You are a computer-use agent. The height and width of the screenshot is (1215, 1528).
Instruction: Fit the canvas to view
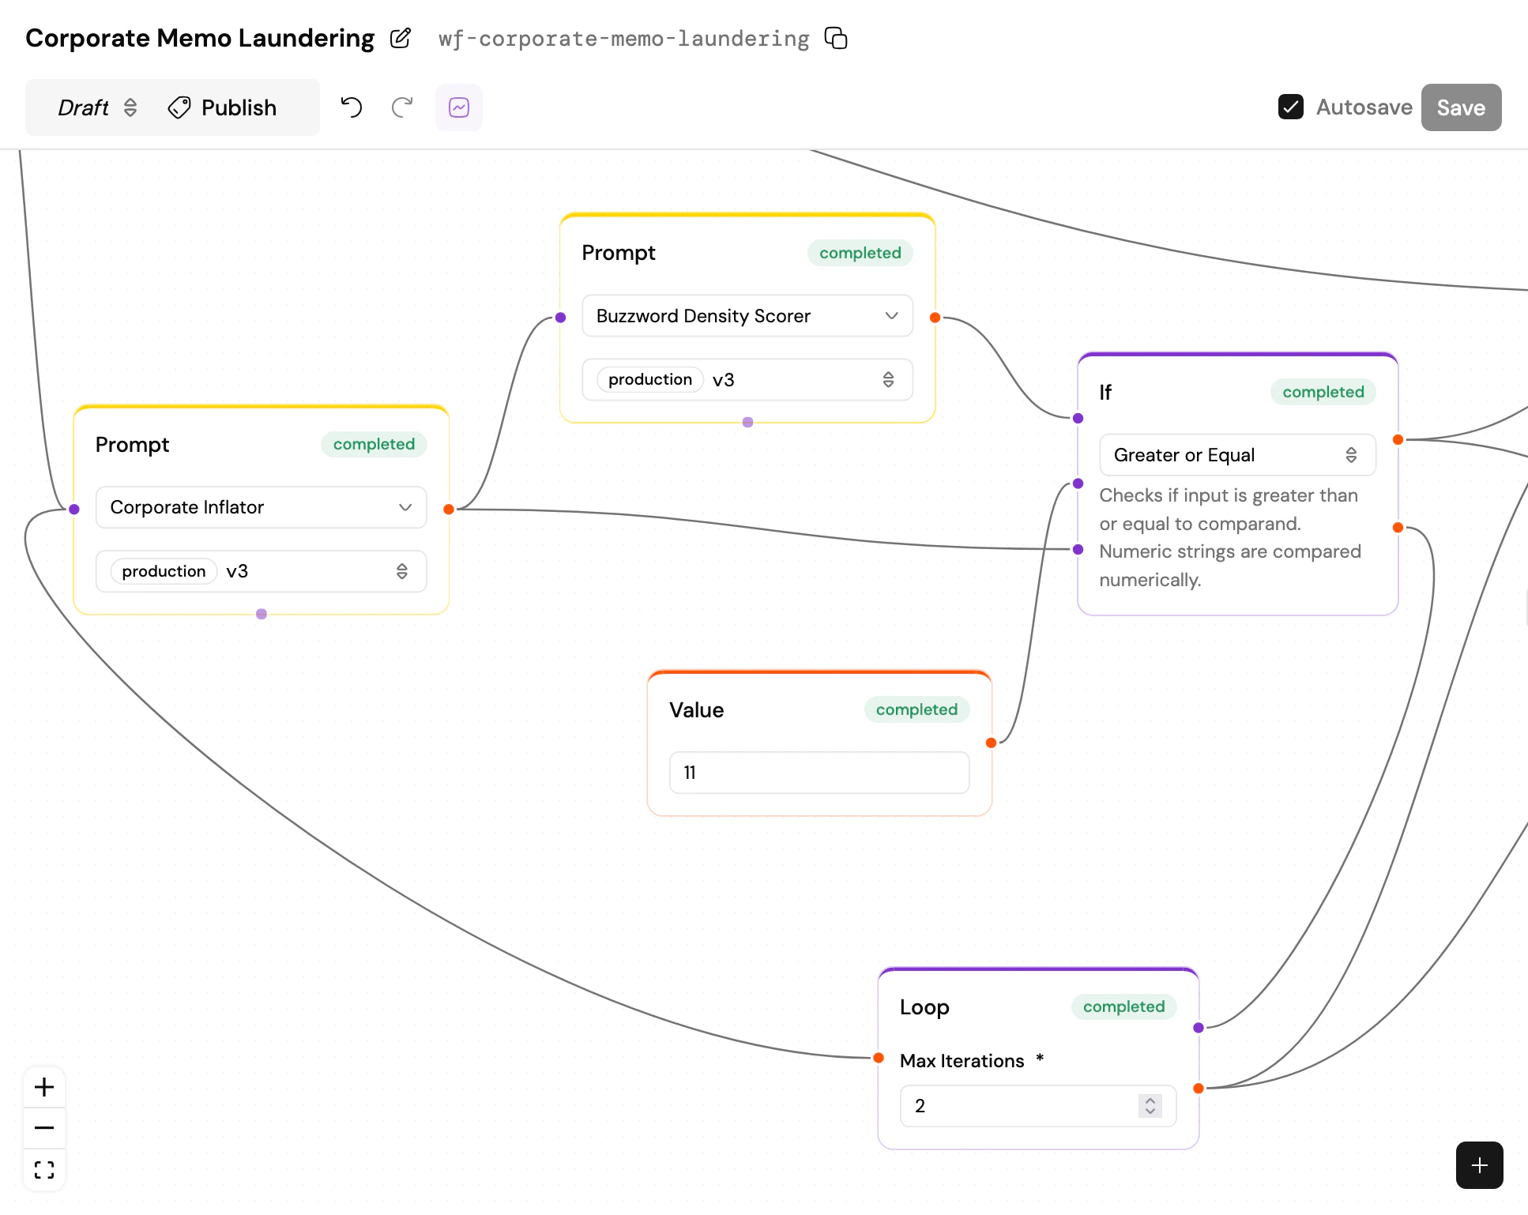[x=44, y=1170]
